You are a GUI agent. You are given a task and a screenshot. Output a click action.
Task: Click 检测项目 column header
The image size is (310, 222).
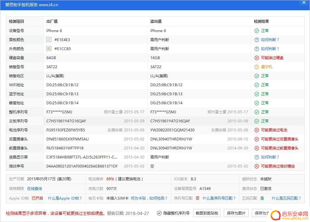click(16, 21)
